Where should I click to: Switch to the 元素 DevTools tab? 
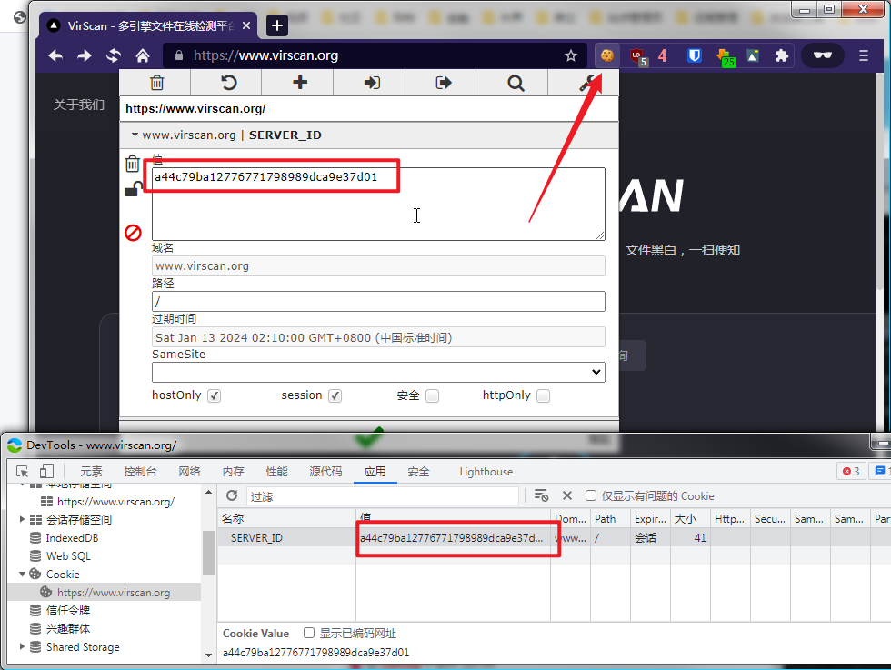tap(91, 471)
